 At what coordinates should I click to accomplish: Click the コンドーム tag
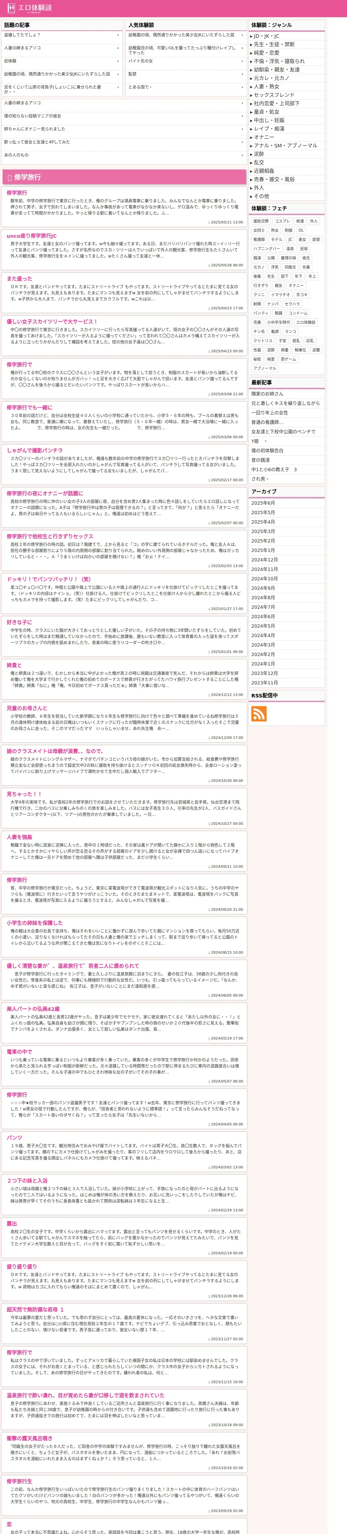(x=298, y=313)
